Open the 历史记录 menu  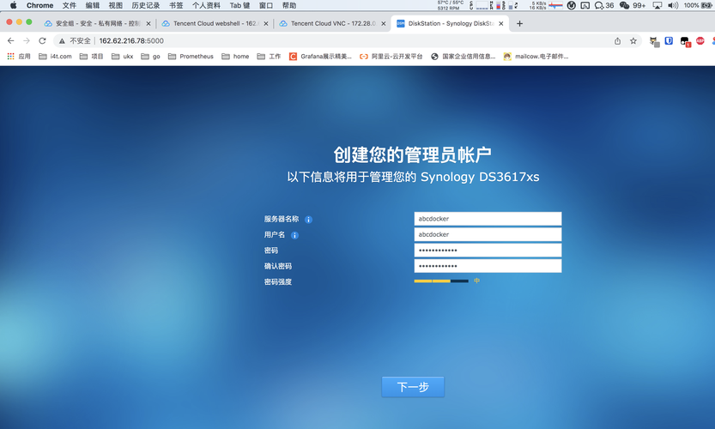tap(146, 5)
